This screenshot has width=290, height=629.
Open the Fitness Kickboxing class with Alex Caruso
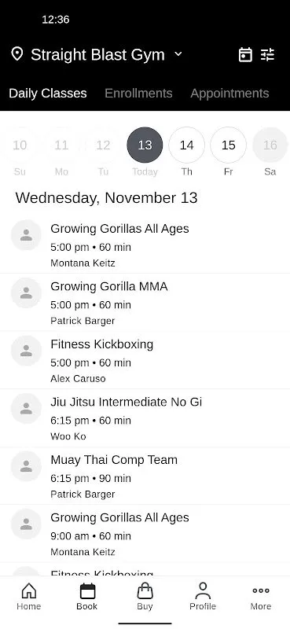pyautogui.click(x=145, y=360)
